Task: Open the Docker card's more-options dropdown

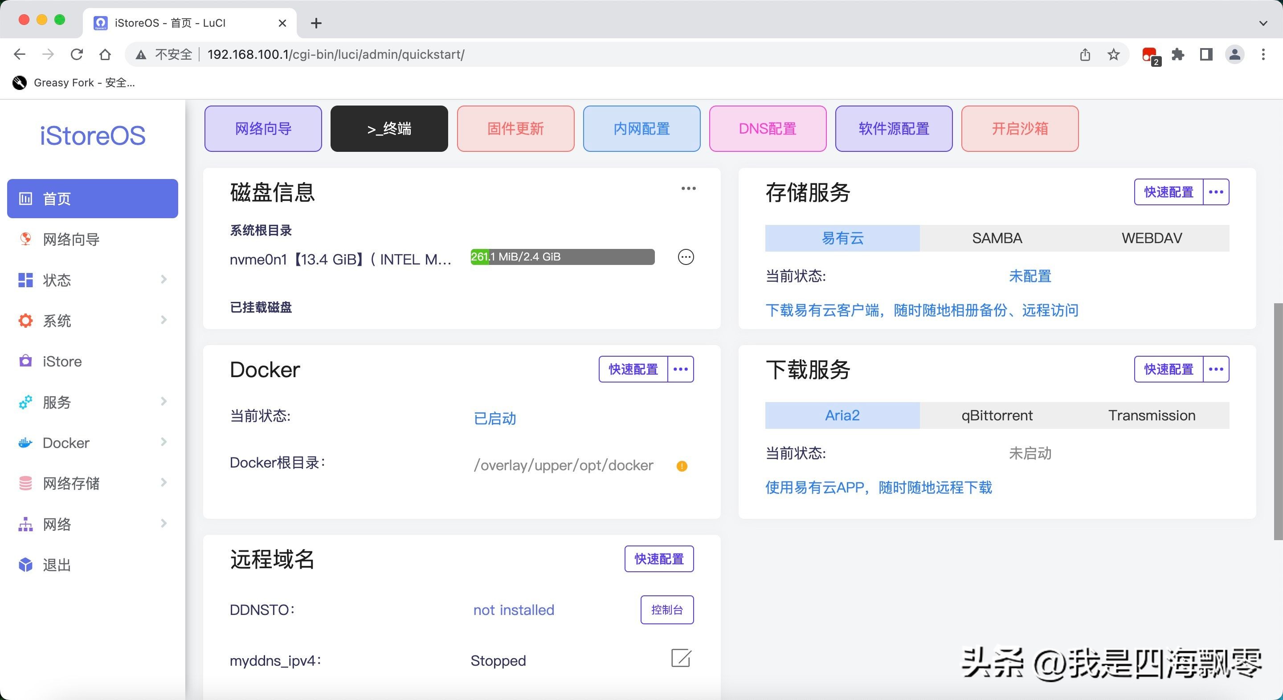Action: tap(680, 369)
